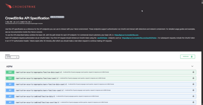Open the swagger JSON URL under Base URL
The image size is (203, 105).
tap(24, 24)
